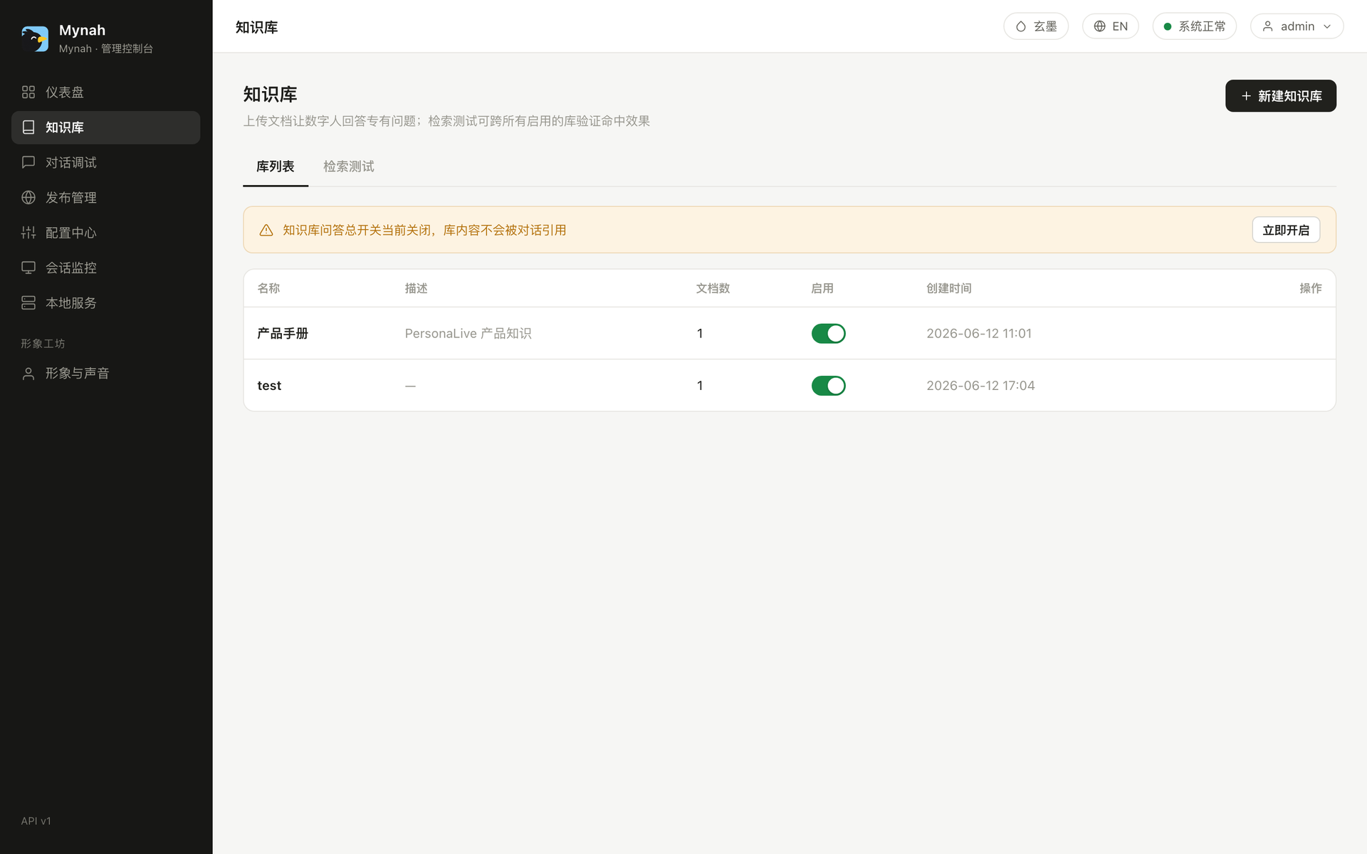The height and width of the screenshot is (854, 1367).
Task: Click the 玄墨 theme droplet icon
Action: (x=1021, y=26)
